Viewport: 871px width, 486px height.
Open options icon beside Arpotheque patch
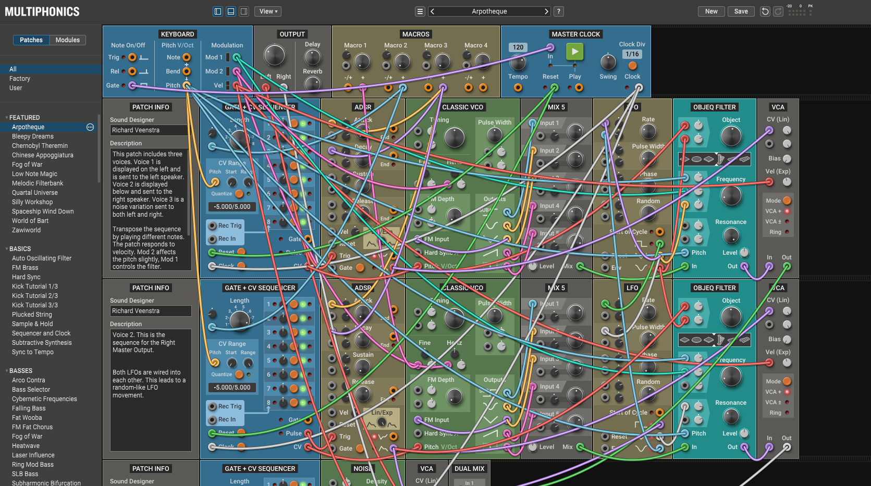click(x=90, y=127)
